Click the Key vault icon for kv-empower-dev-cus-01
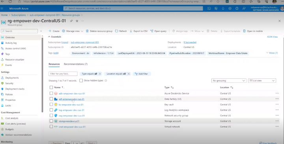The image size is (284, 144). (x=56, y=105)
